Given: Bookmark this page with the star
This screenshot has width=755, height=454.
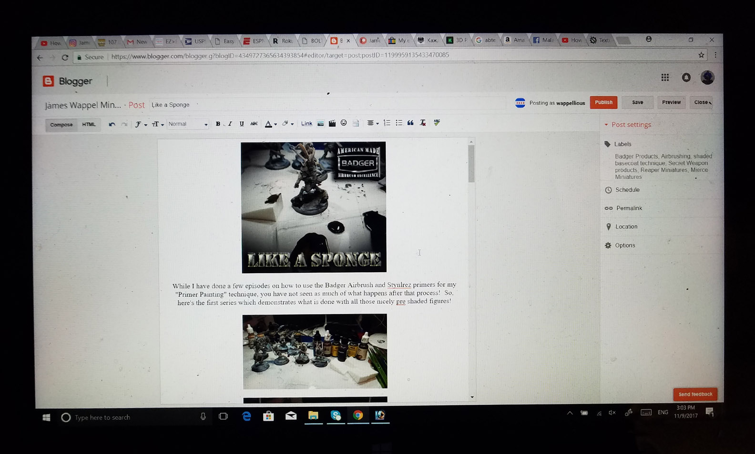Looking at the screenshot, I should click(701, 55).
